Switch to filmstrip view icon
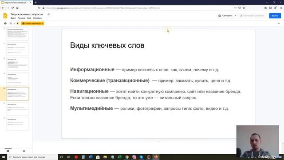 (8, 151)
